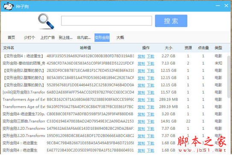Image resolution: width=232 pixels, height=155 pixels.
Task: Click hash 483F335D539A692FA9328C080B3B0FD78D319AB
Action: (90, 56)
